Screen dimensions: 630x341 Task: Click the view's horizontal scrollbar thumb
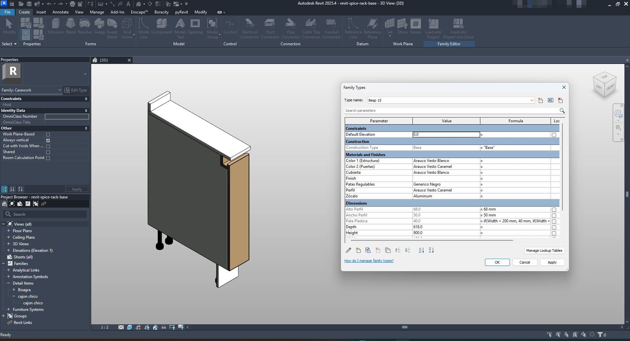(405, 327)
